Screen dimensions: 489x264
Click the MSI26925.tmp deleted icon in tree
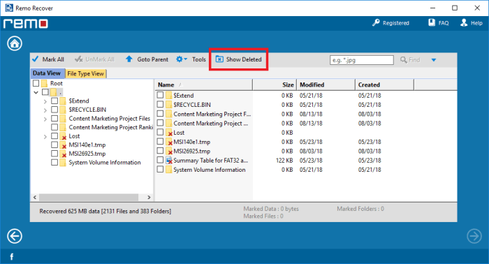click(x=63, y=154)
